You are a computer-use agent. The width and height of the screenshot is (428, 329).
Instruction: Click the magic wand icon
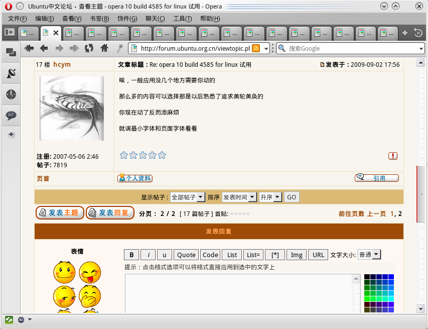point(119,48)
